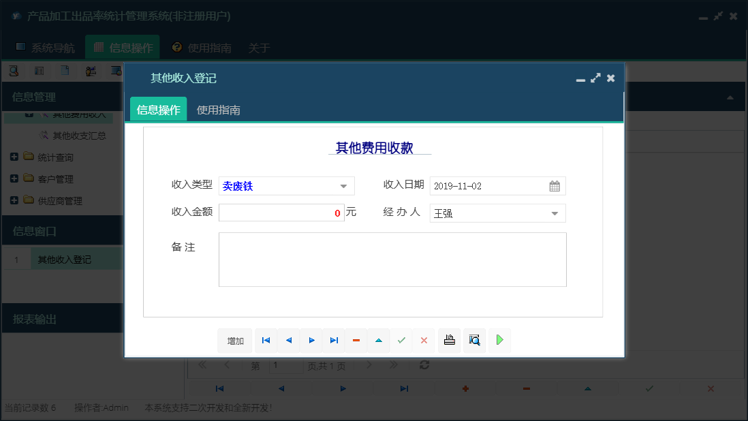This screenshot has height=421, width=748.
Task: Click the last-record navigation icon
Action: coord(334,340)
